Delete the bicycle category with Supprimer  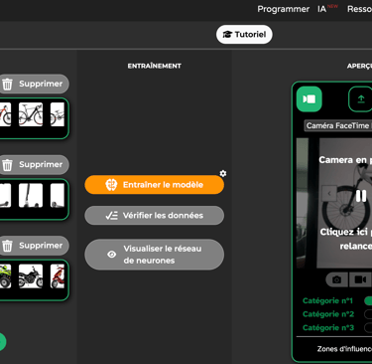click(x=34, y=84)
